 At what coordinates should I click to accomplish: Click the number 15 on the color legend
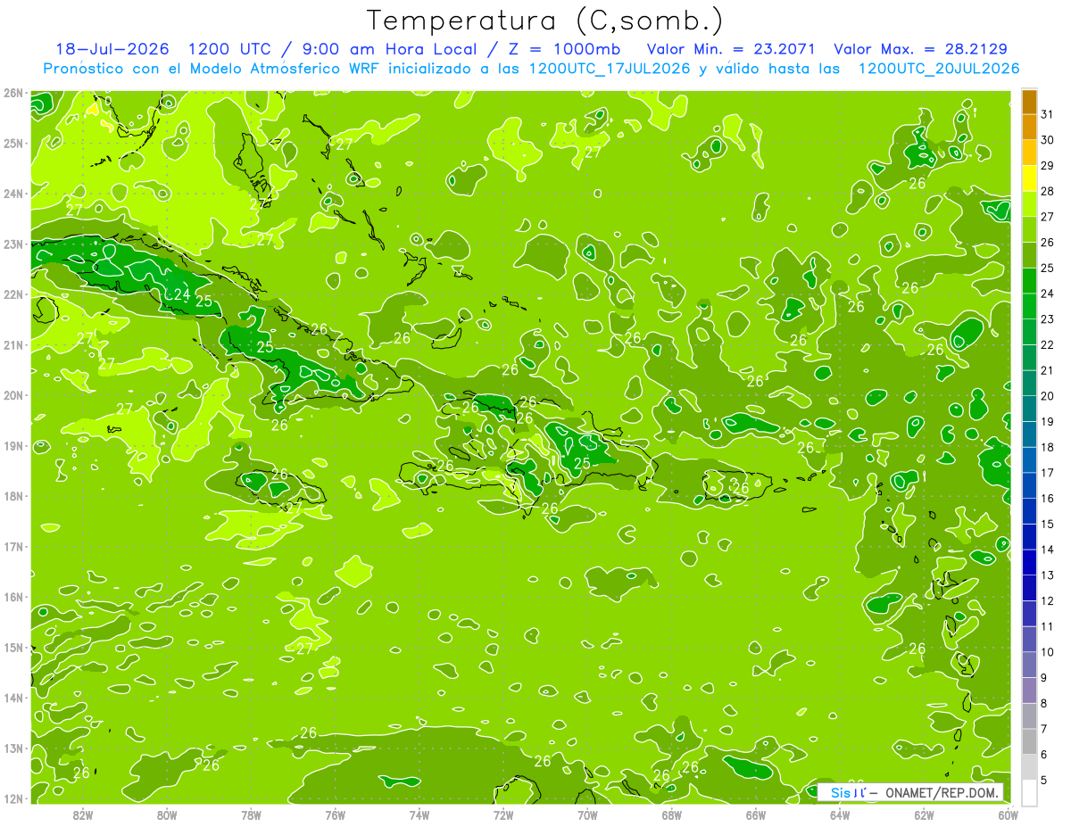point(1047,525)
